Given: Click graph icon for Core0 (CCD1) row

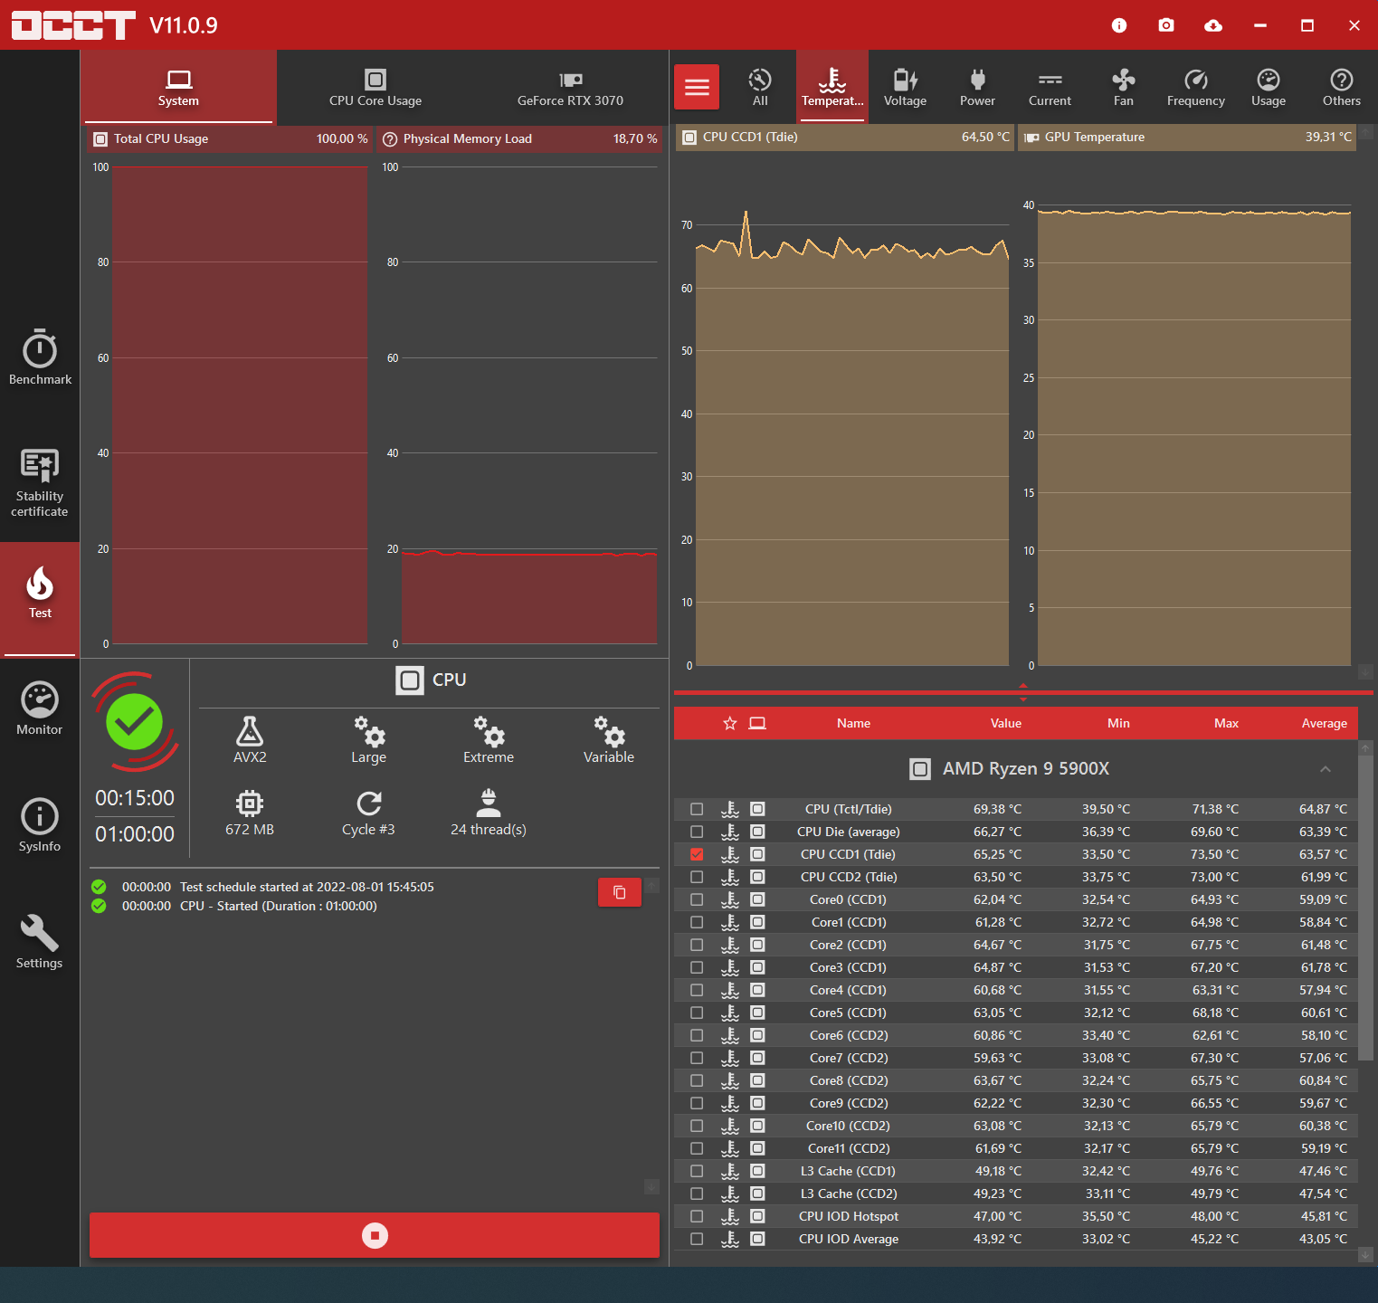Looking at the screenshot, I should [x=730, y=899].
